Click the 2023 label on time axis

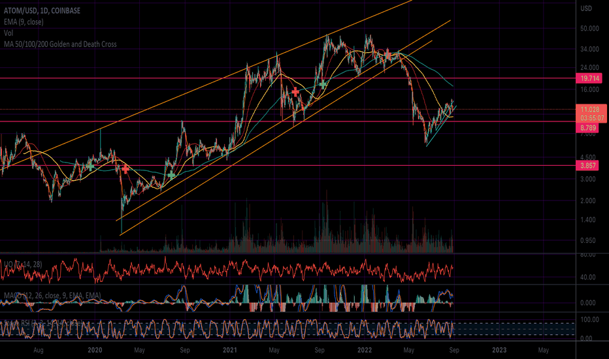pos(499,350)
